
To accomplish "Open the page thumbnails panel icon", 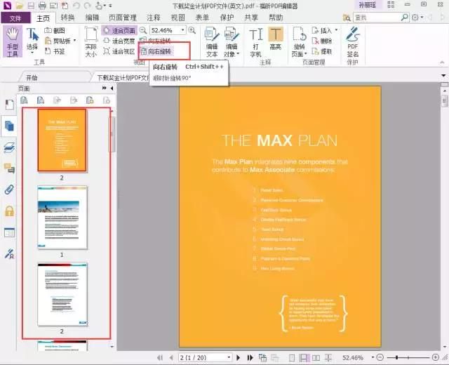I will [9, 126].
